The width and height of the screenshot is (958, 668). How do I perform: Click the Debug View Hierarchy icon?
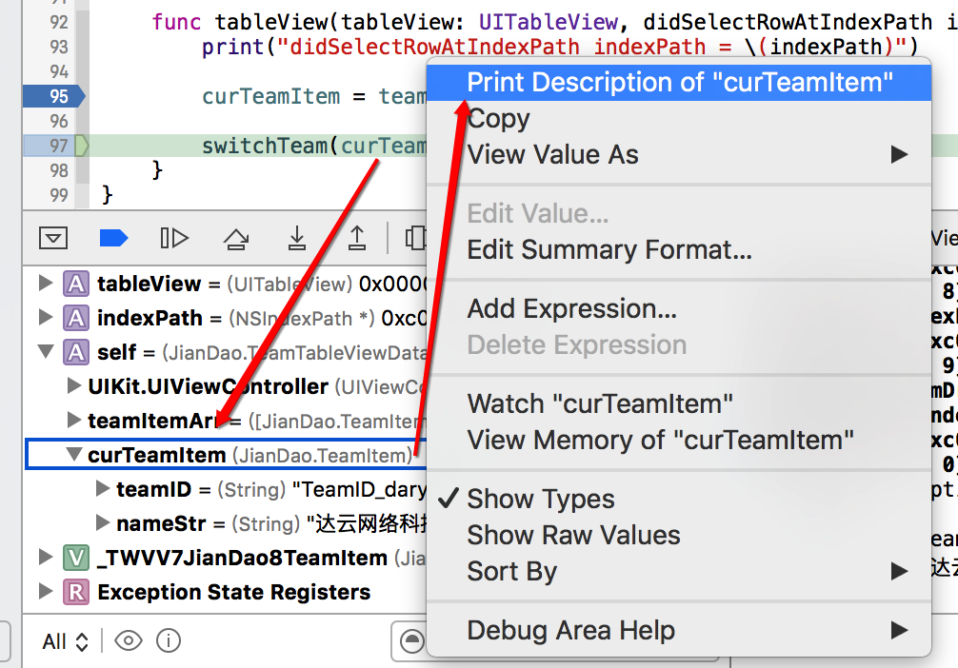(415, 238)
